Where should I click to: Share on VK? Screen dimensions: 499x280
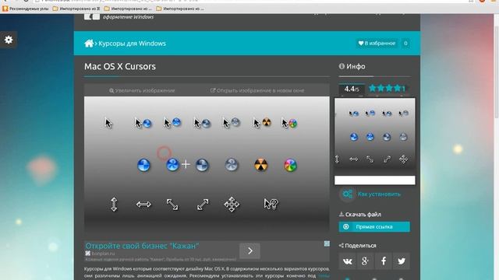pos(347,261)
